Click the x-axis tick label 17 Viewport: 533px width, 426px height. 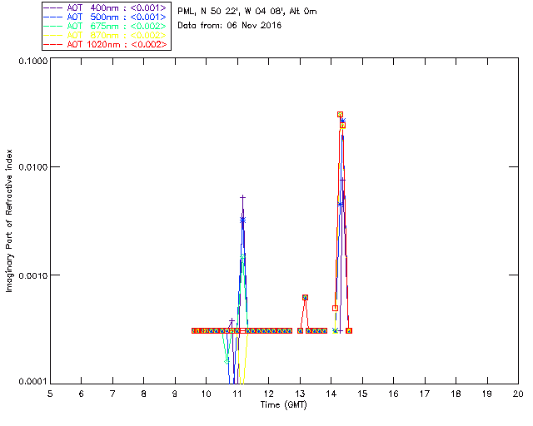point(425,394)
